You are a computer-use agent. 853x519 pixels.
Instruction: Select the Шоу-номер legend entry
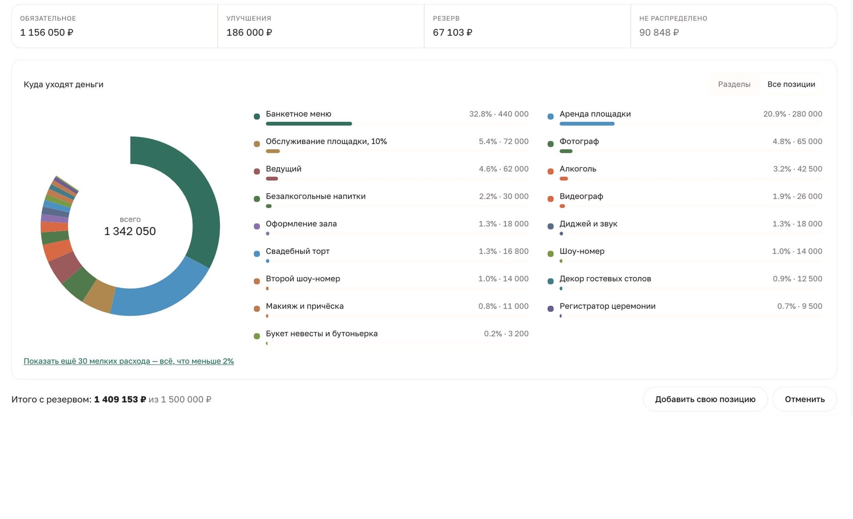(x=685, y=256)
